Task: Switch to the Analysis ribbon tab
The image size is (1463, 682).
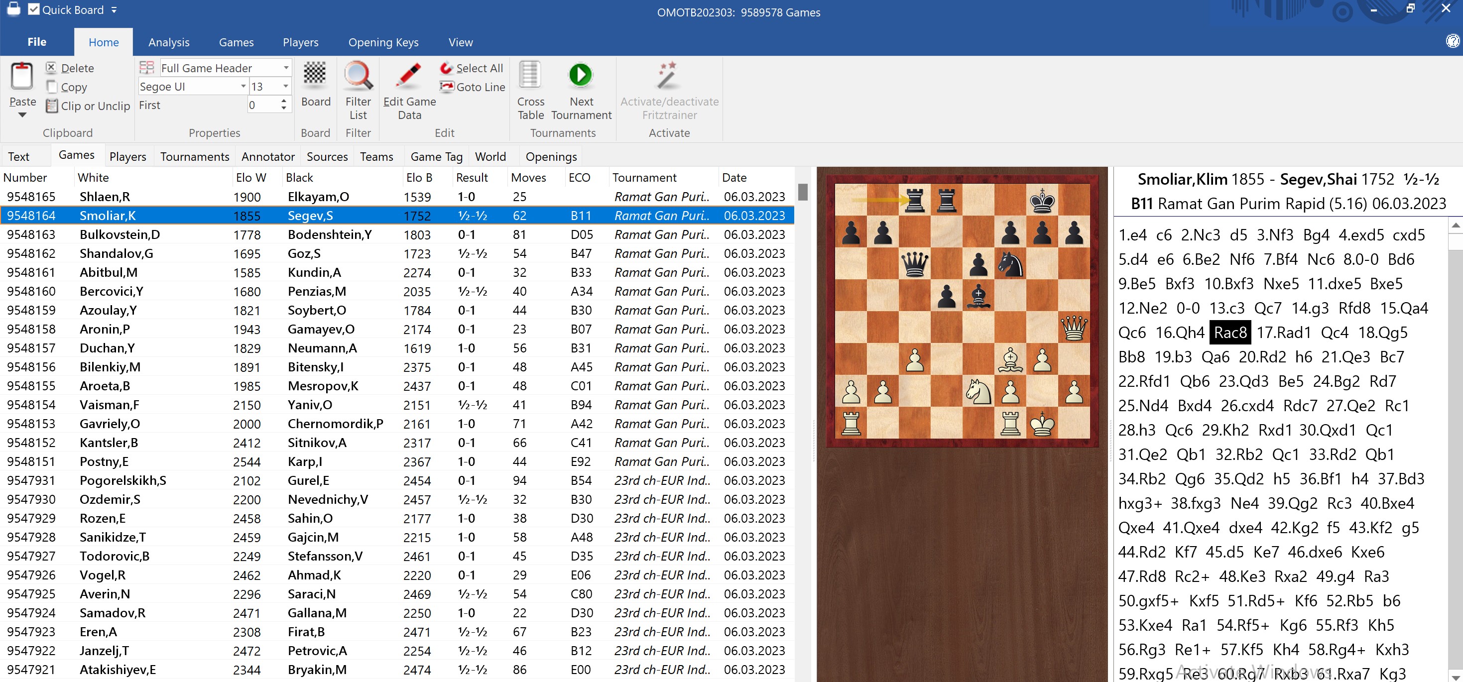Action: [x=169, y=43]
